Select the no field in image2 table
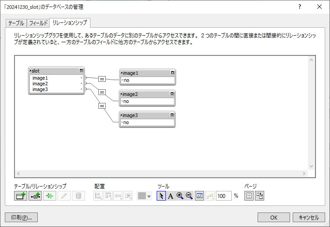330x227 pixels. click(x=147, y=101)
